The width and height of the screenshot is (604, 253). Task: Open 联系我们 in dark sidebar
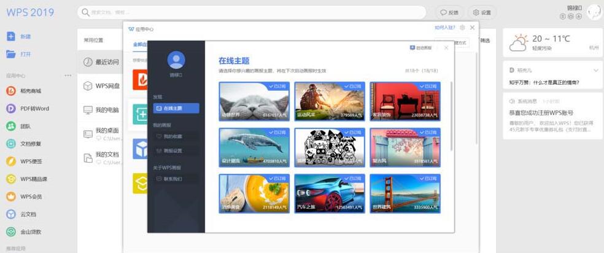[176, 179]
